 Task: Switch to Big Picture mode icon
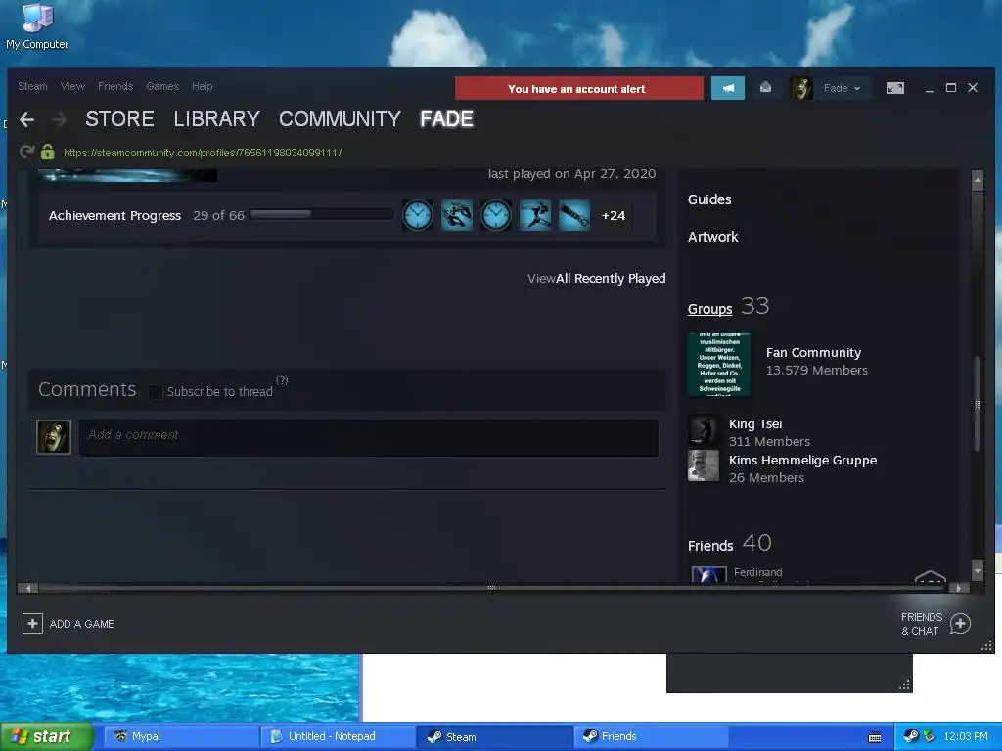coord(895,88)
